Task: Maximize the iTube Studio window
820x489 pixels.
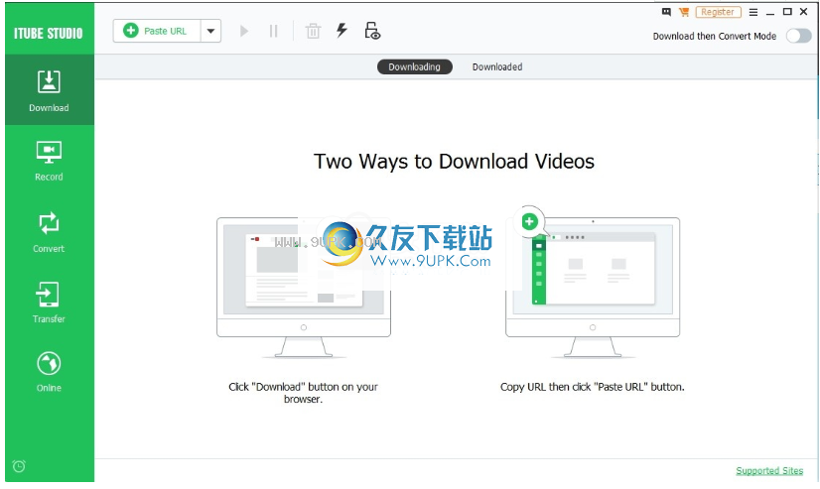Action: pos(787,12)
